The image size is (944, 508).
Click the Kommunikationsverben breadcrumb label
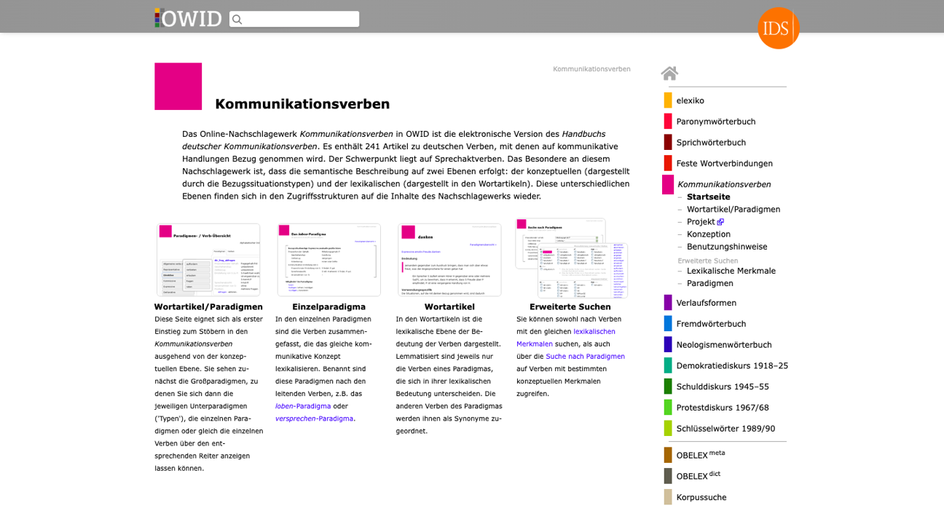[x=592, y=68]
